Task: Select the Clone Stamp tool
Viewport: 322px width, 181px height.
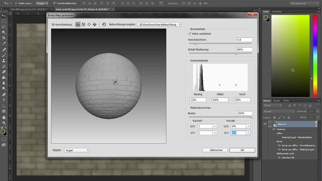Action: [4, 60]
